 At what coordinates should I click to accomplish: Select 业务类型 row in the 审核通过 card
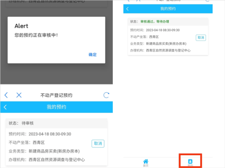tap(158, 44)
